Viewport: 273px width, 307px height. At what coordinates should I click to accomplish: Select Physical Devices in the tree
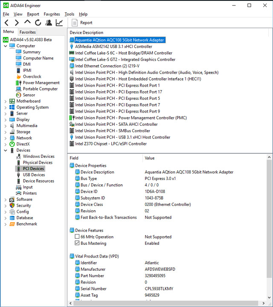[38, 162]
